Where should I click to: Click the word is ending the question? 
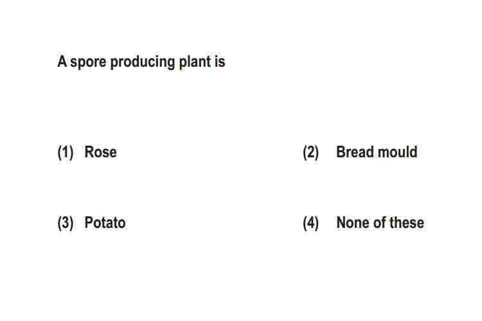(220, 61)
